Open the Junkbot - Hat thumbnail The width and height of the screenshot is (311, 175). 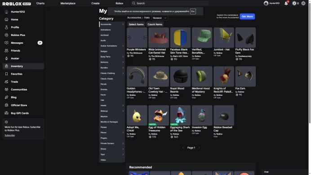(x=224, y=37)
